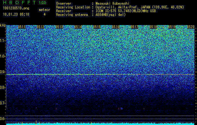Viewport: 197px width, 125px height.
Task: Click the 0.7 frequency axis label
Action: 3,103
